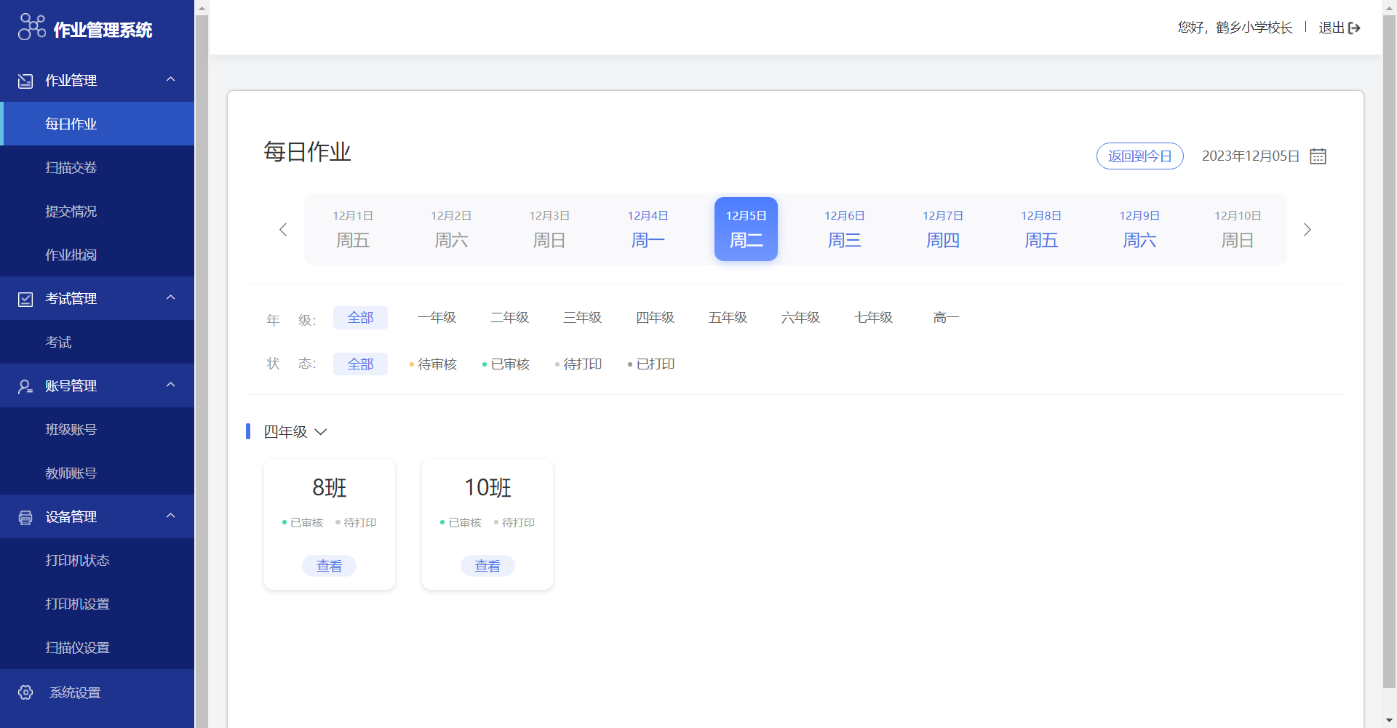Image resolution: width=1397 pixels, height=728 pixels.
Task: Go to next dates with right arrow
Action: tap(1307, 230)
